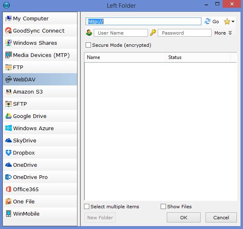Choose Windows Shares entry
243x229 pixels.
pyautogui.click(x=40, y=43)
